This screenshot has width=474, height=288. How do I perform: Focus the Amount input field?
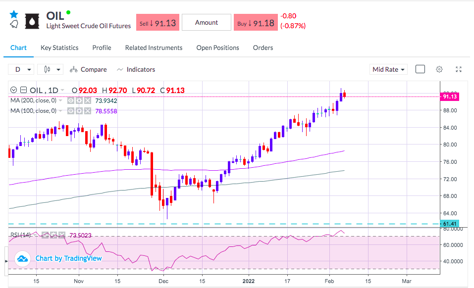pyautogui.click(x=207, y=22)
